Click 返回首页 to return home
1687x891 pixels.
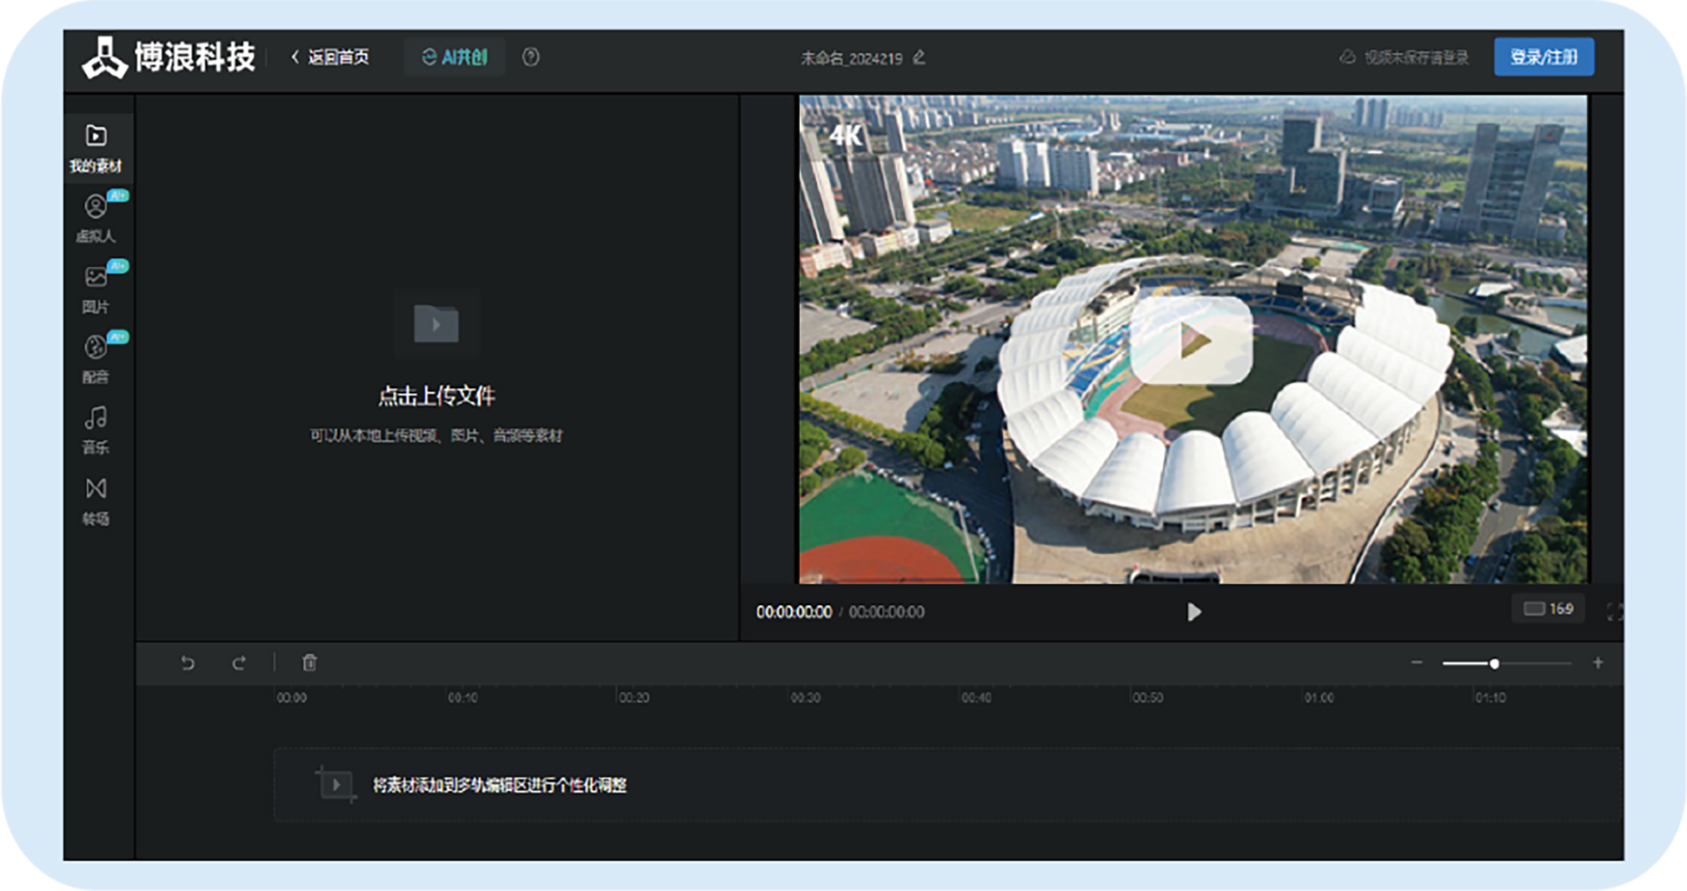(330, 57)
